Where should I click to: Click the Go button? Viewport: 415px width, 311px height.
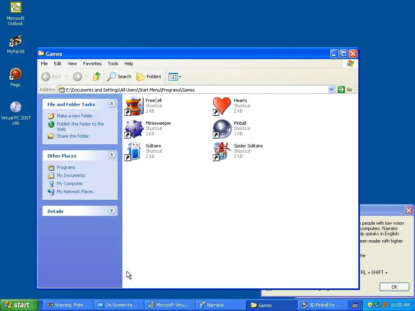344,89
